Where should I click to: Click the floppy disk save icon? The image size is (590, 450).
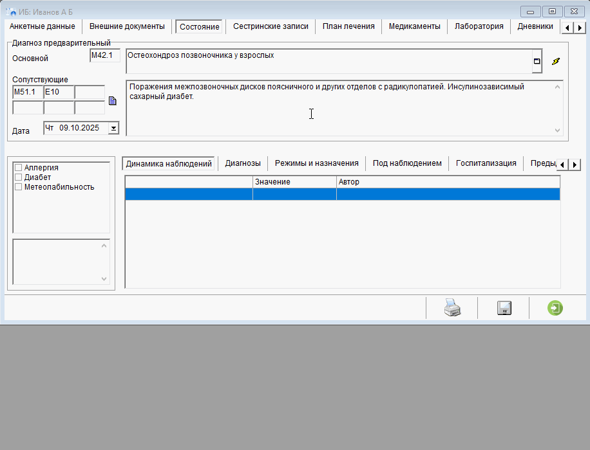pos(504,309)
